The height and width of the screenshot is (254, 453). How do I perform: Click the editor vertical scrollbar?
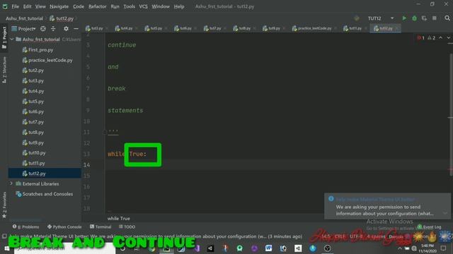coord(450,115)
